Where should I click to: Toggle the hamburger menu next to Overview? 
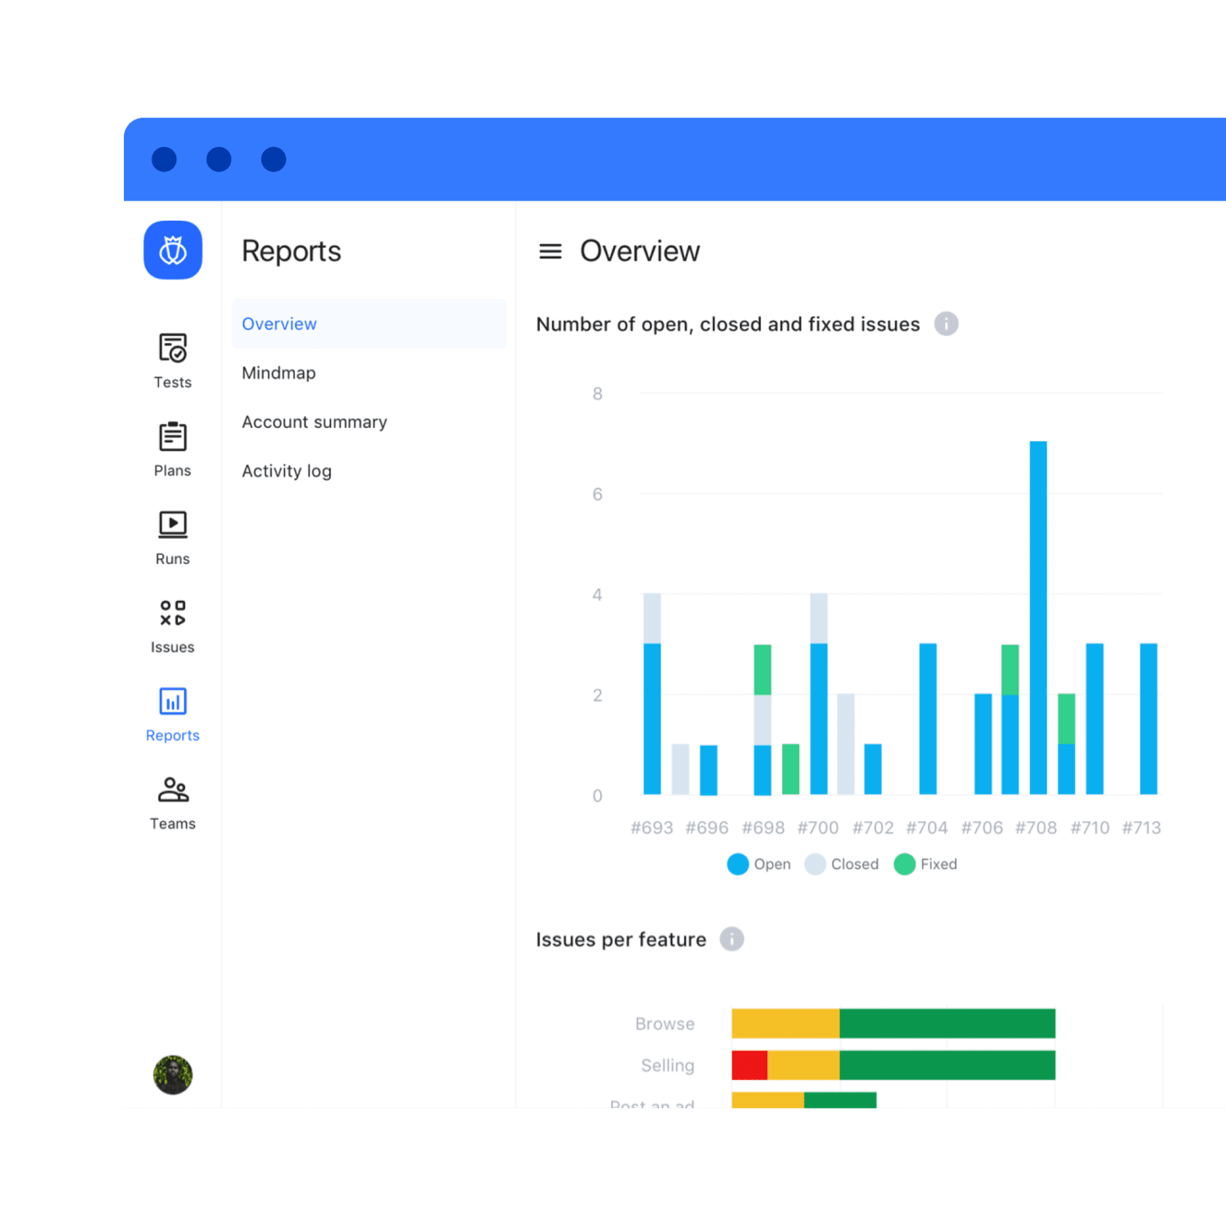tap(550, 251)
